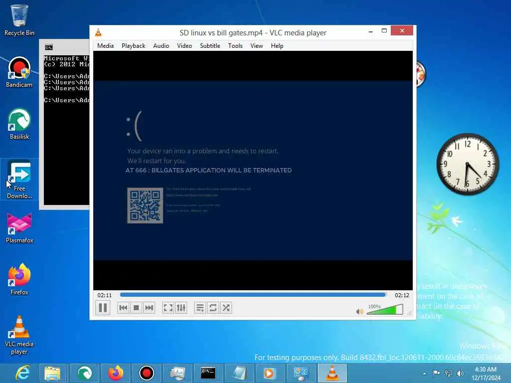Open the Video menu
Viewport: 511px width, 383px height.
click(185, 46)
